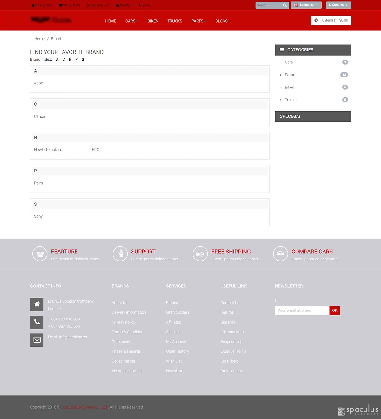Click the Bikes category label
The height and width of the screenshot is (419, 381).
click(x=289, y=87)
